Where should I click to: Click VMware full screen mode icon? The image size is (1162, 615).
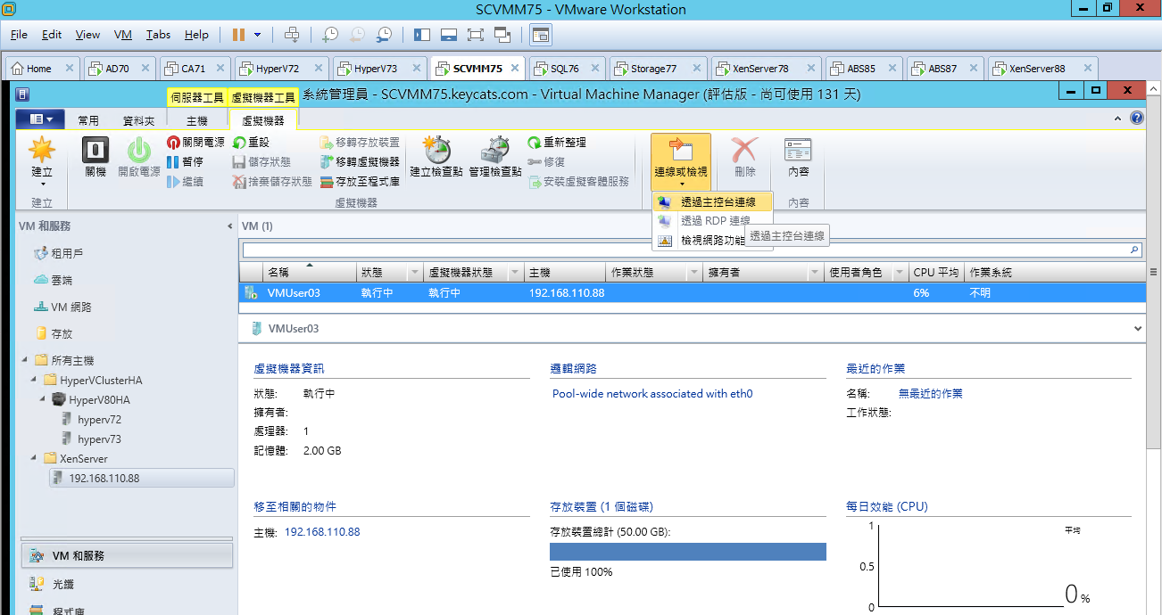click(x=475, y=35)
